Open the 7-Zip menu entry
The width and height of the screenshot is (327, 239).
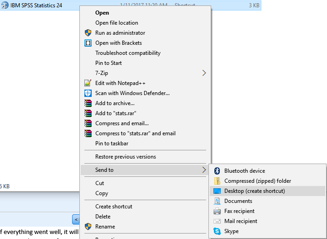click(145, 73)
